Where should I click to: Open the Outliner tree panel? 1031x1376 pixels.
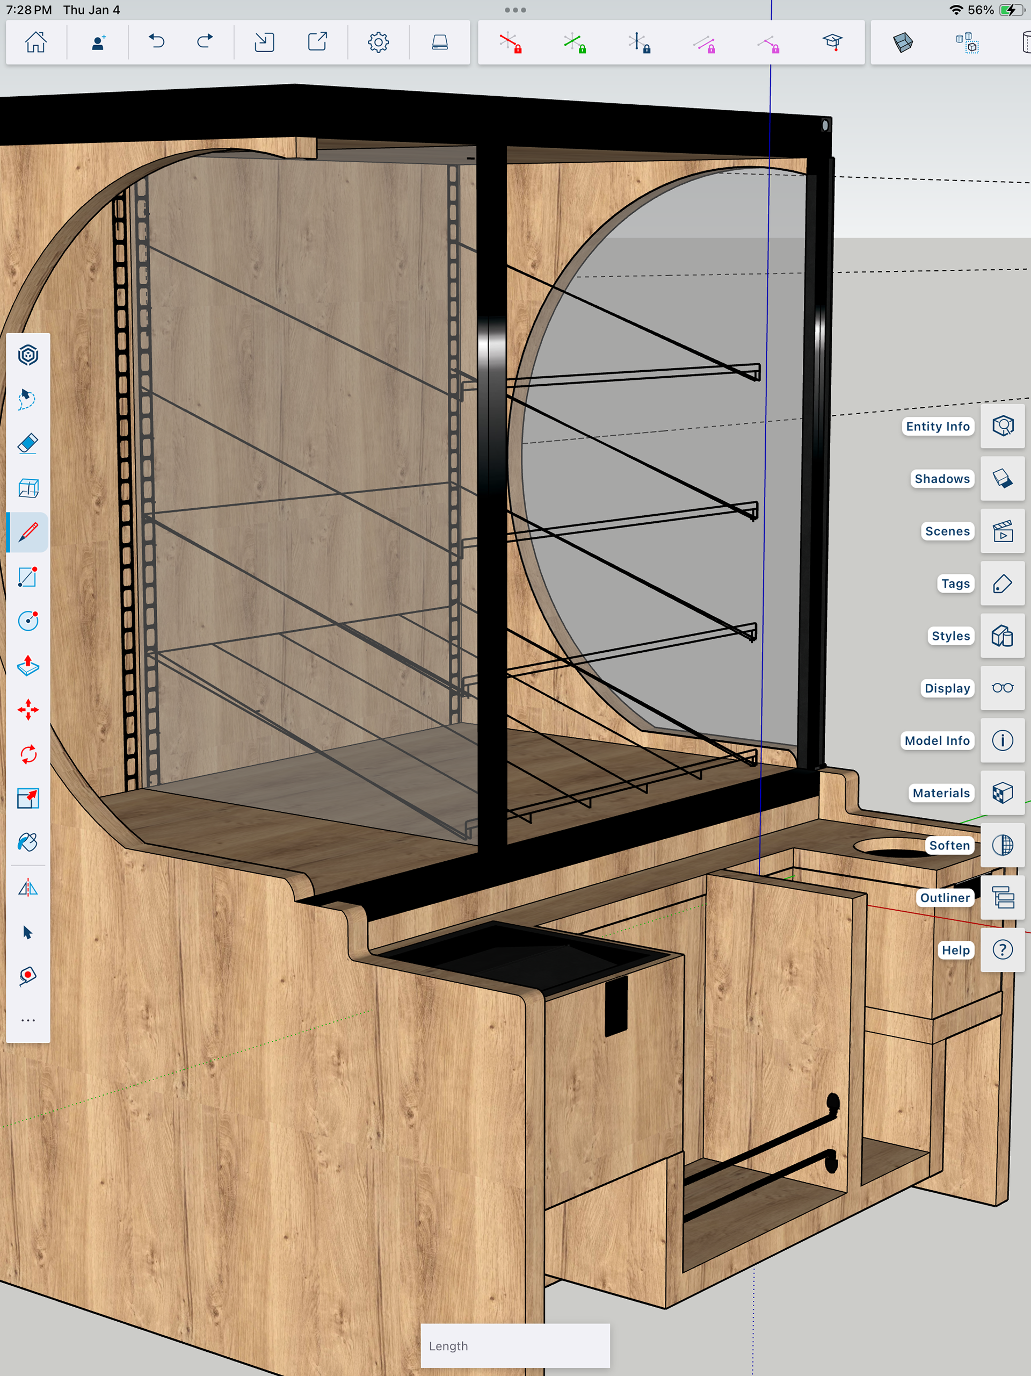(1002, 898)
